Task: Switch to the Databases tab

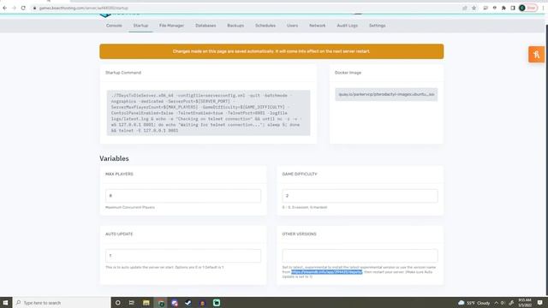Action: (x=205, y=26)
